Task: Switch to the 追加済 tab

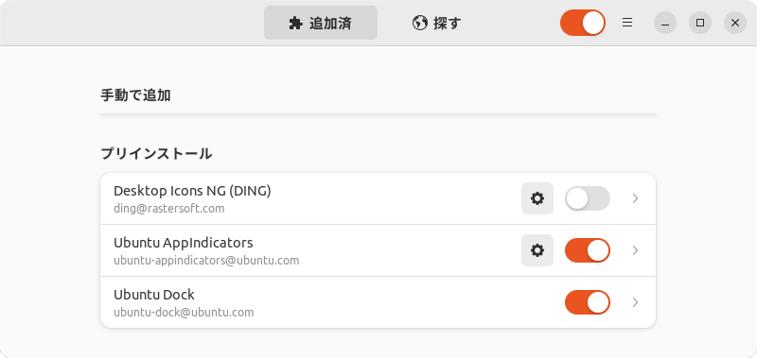Action: [x=321, y=23]
